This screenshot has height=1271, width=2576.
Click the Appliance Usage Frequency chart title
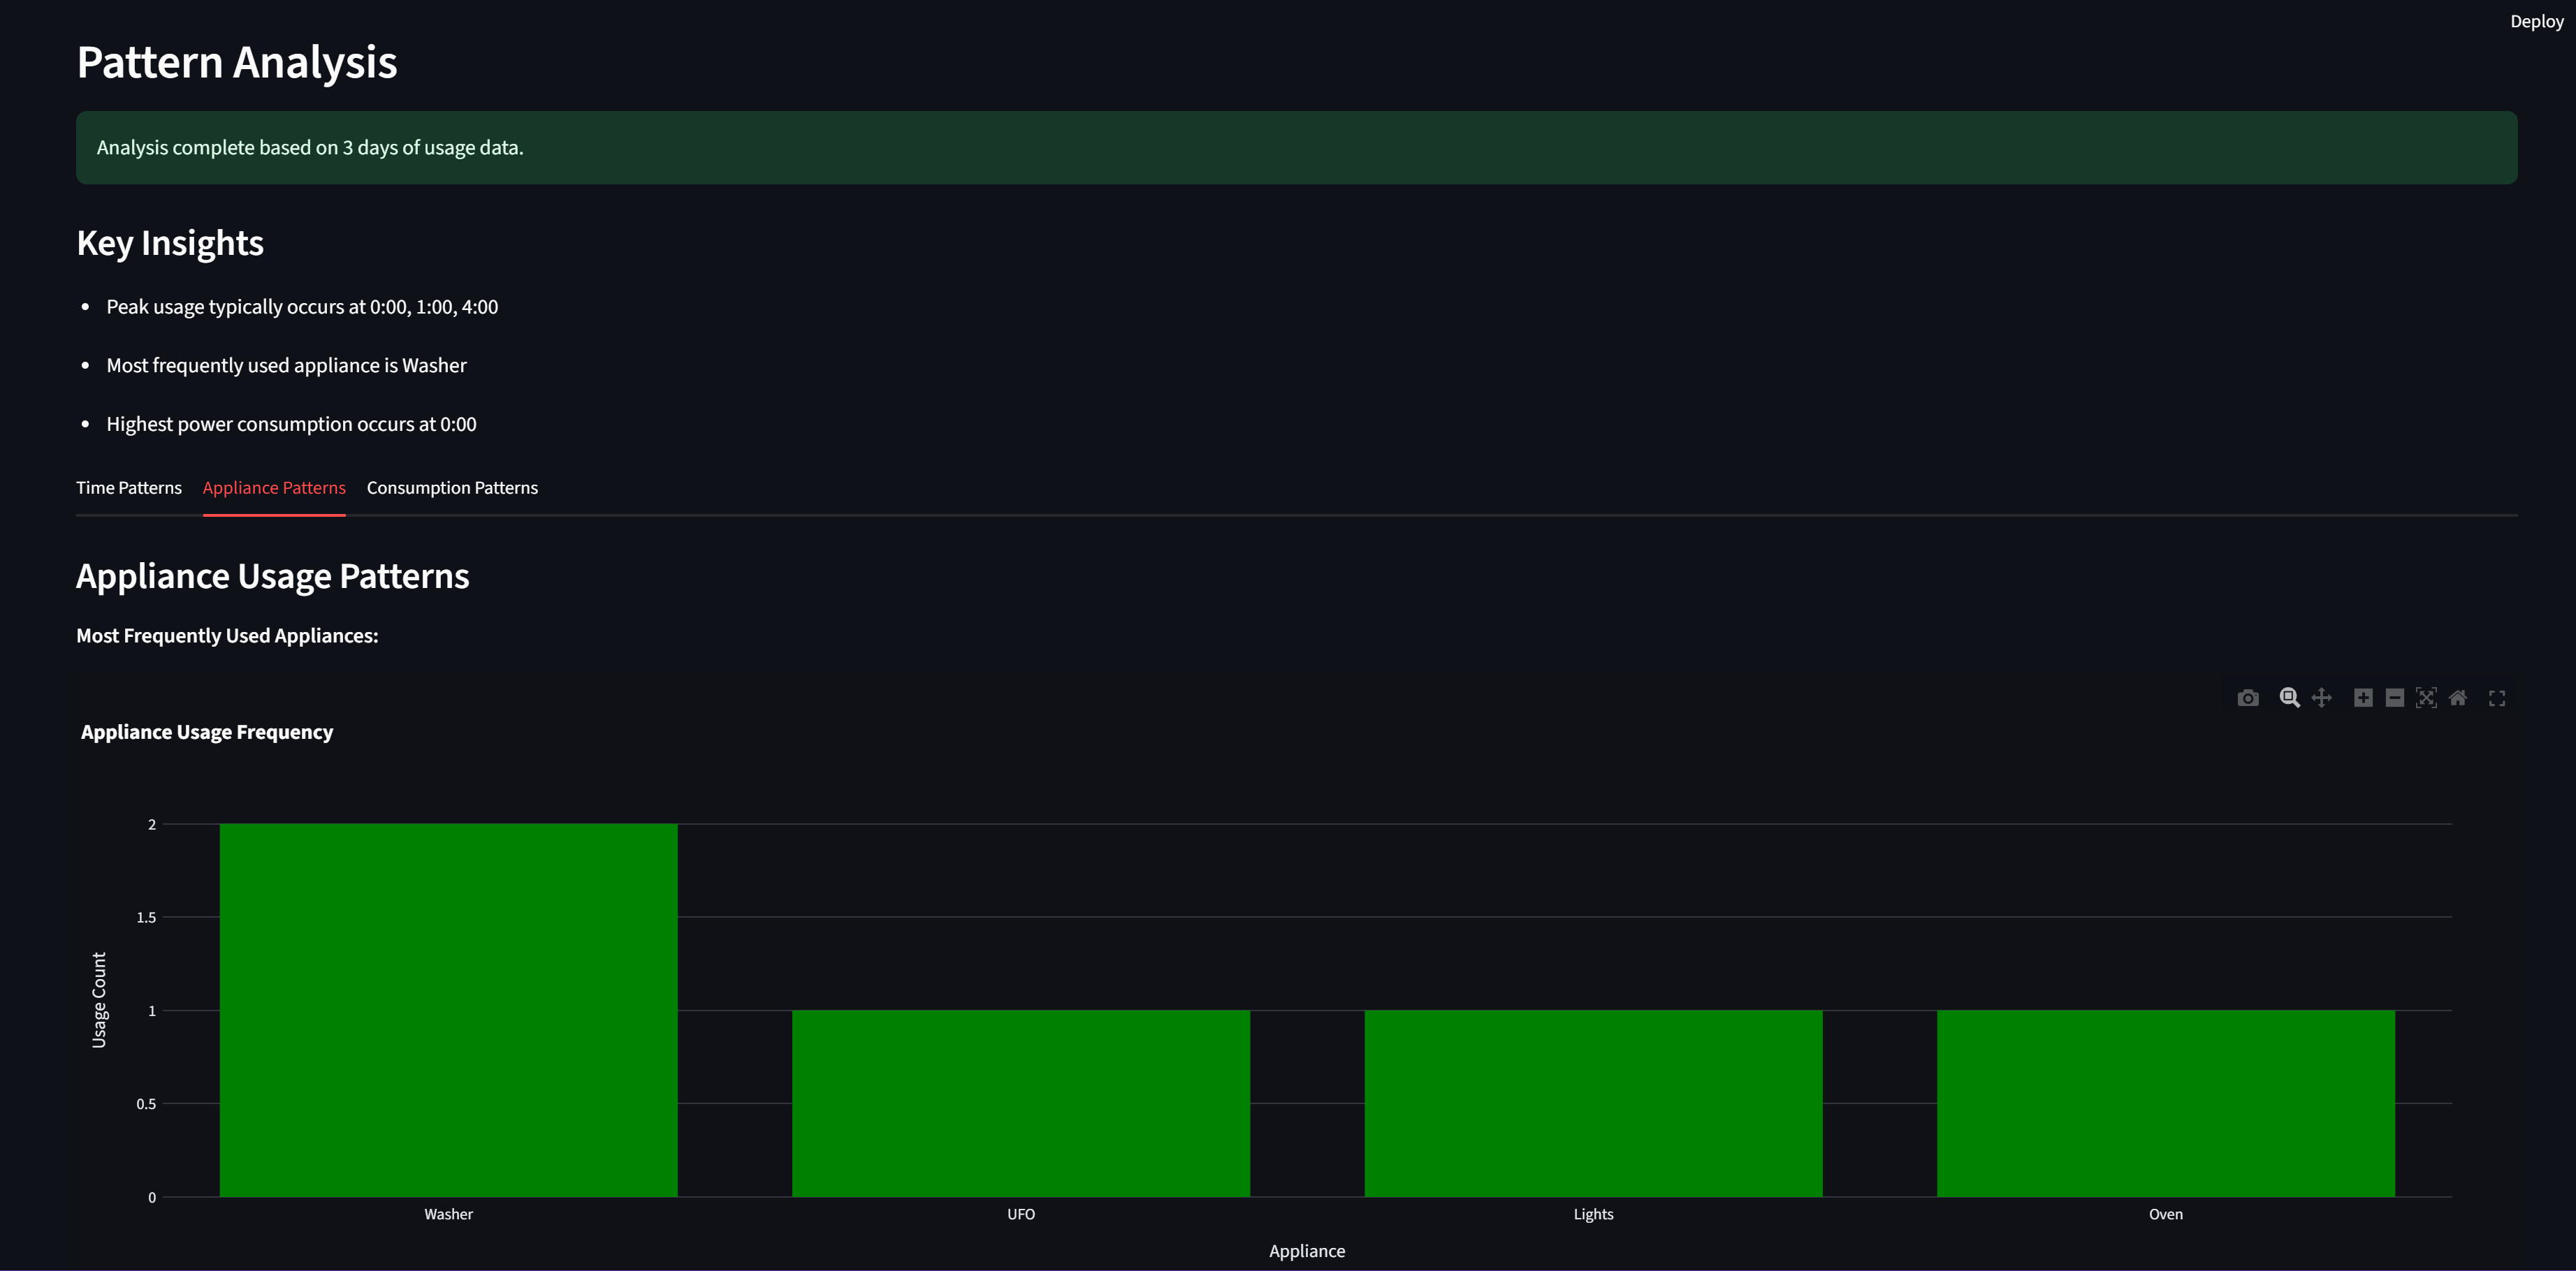tap(207, 731)
